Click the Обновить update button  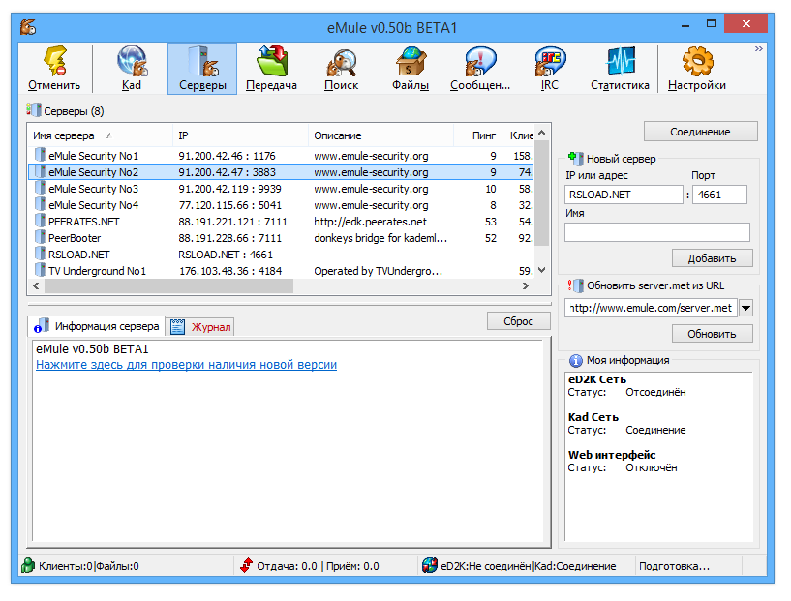click(x=713, y=334)
